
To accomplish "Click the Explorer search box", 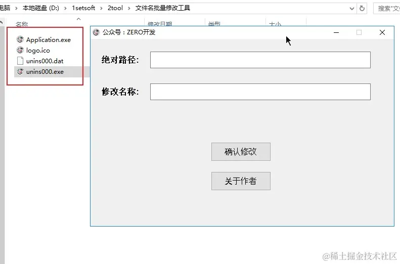I will 387,9.
